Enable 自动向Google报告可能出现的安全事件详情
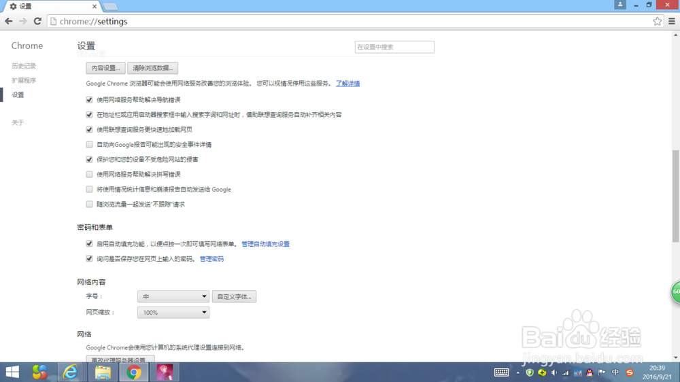Screen dimensions: 680x382 tap(89, 144)
